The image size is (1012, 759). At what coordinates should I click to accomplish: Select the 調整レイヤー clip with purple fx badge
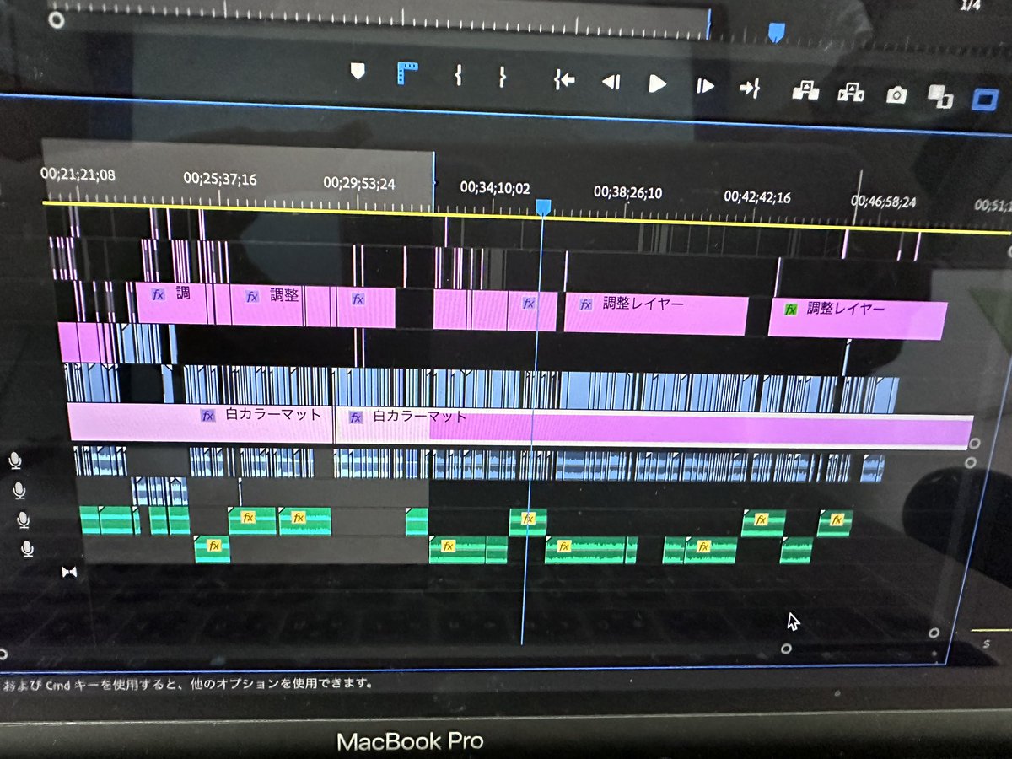655,313
